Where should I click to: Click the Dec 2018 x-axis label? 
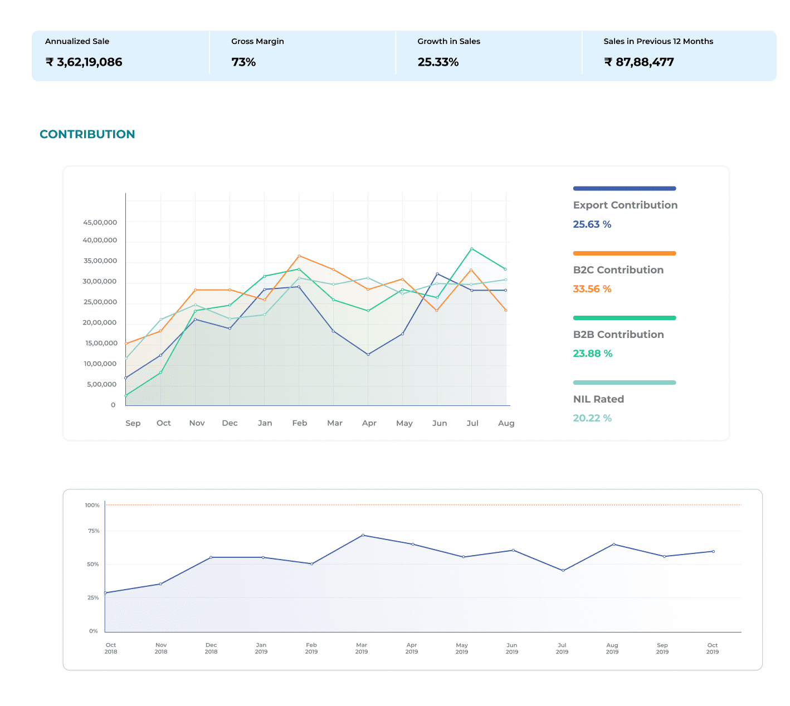click(211, 648)
